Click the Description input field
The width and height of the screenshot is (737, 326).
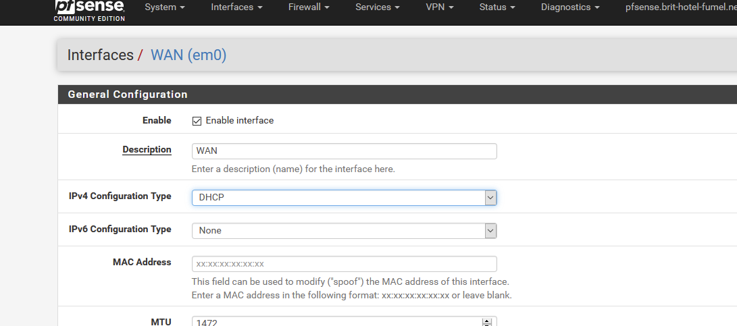pyautogui.click(x=344, y=151)
